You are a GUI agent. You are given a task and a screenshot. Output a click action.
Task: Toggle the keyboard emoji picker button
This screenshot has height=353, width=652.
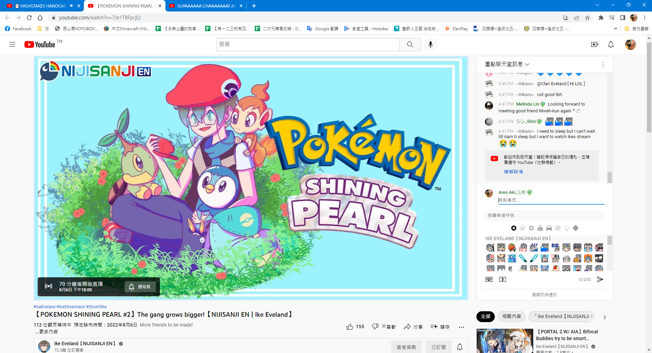pyautogui.click(x=489, y=279)
